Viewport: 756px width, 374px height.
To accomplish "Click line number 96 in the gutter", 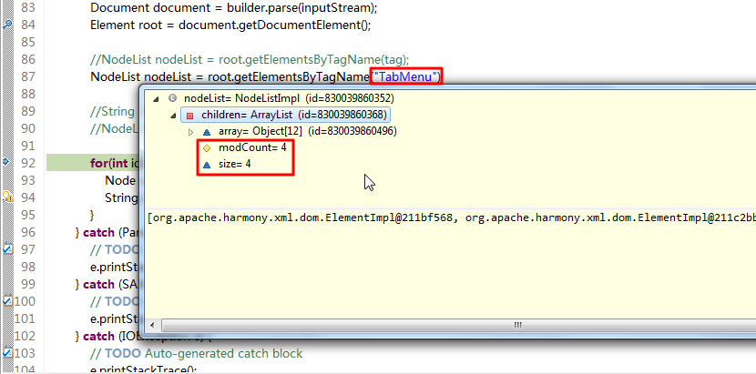I will (28, 232).
